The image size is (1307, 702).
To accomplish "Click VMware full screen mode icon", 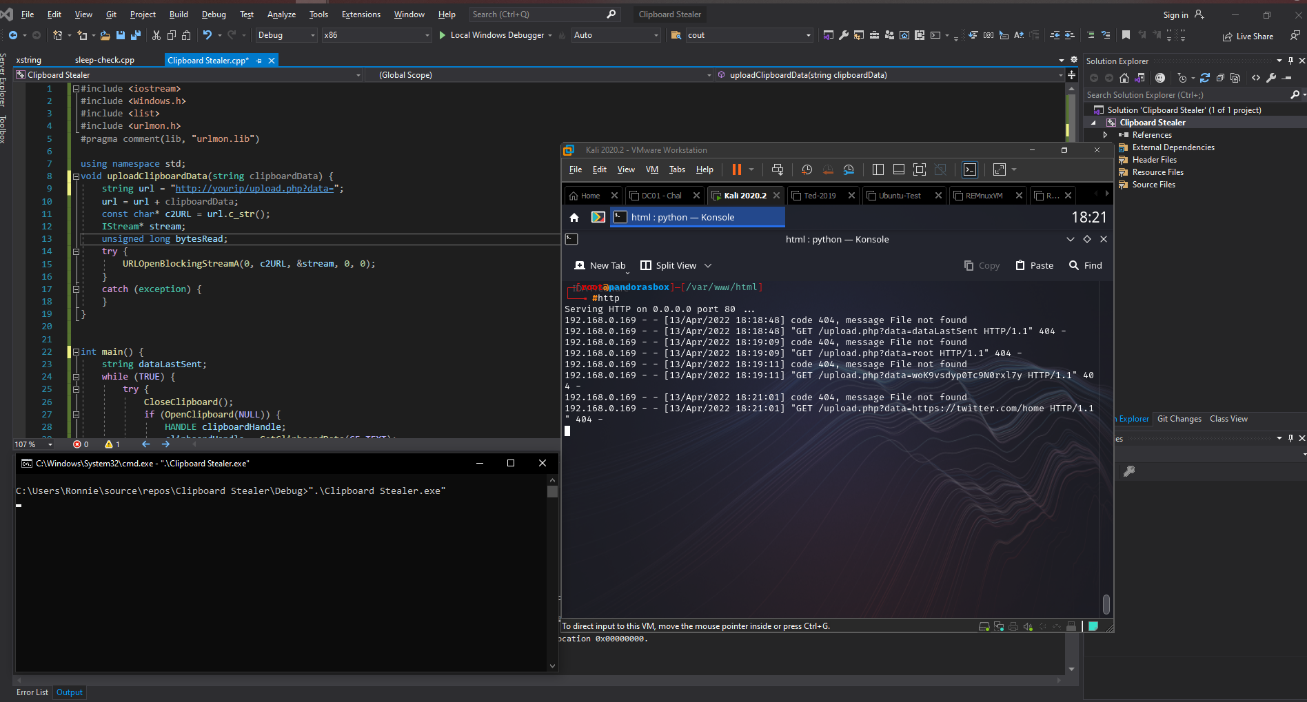I will pos(919,169).
